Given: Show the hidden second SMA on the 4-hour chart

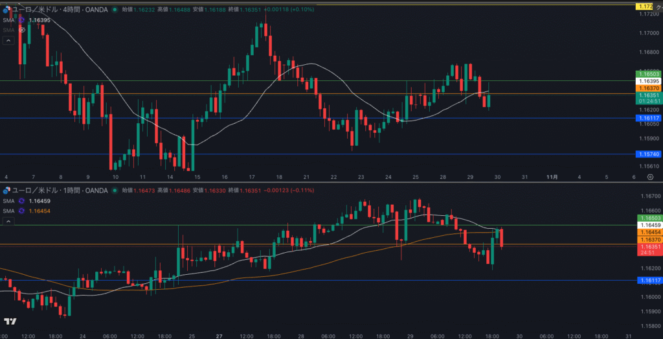Looking at the screenshot, I should point(22,30).
